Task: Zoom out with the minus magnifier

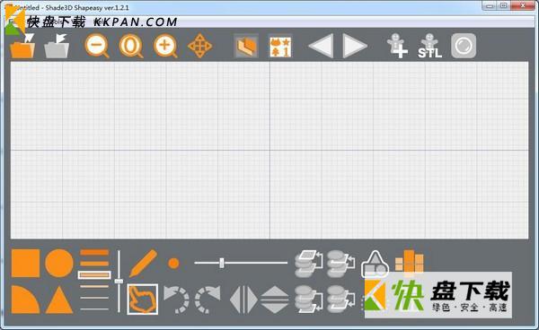Action: [97, 46]
